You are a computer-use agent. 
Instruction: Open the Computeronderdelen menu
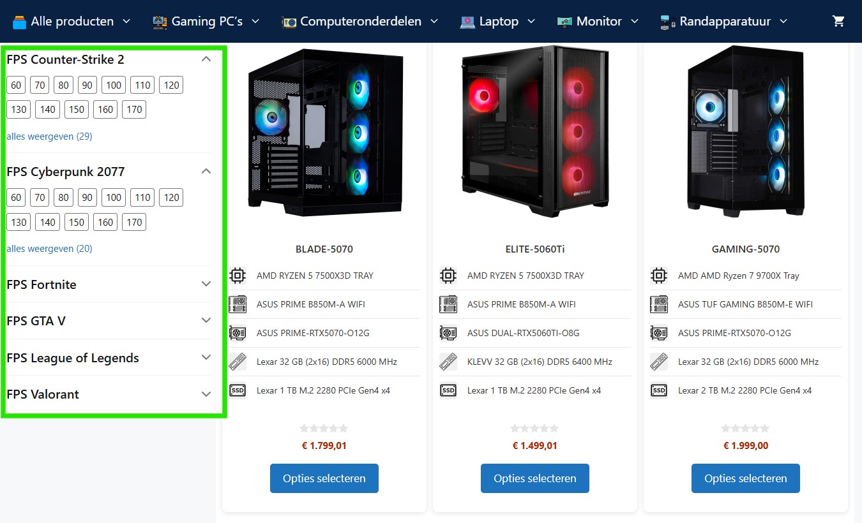[360, 21]
